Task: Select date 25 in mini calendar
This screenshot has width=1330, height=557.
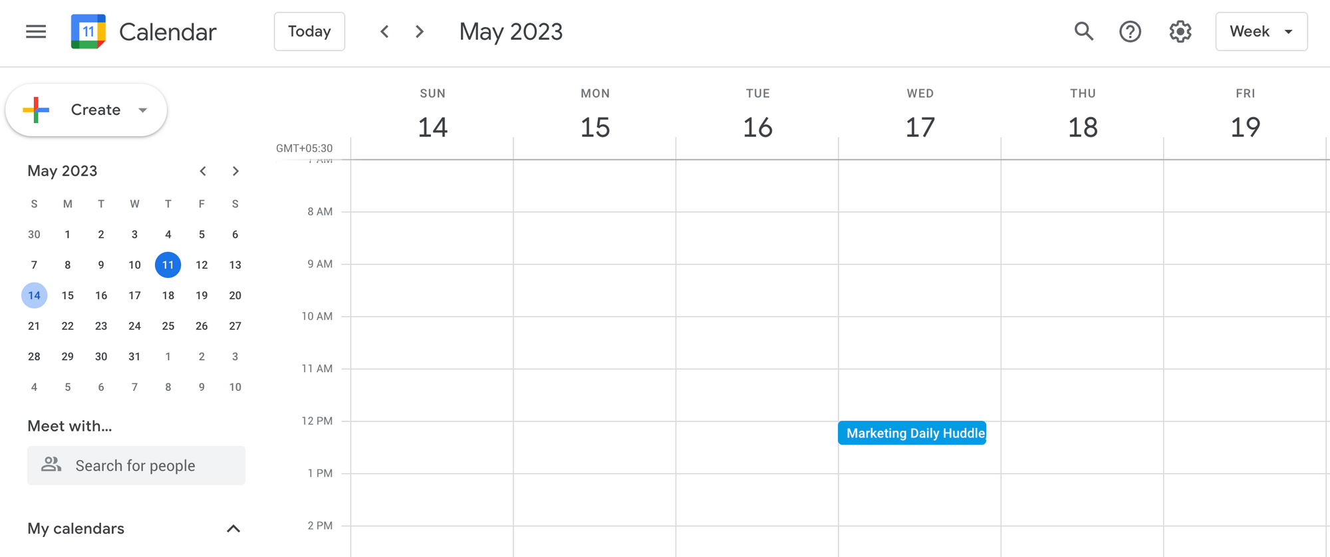Action: click(x=168, y=326)
